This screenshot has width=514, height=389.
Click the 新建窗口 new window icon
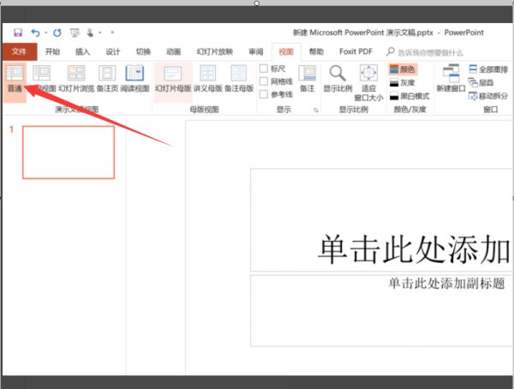451,78
